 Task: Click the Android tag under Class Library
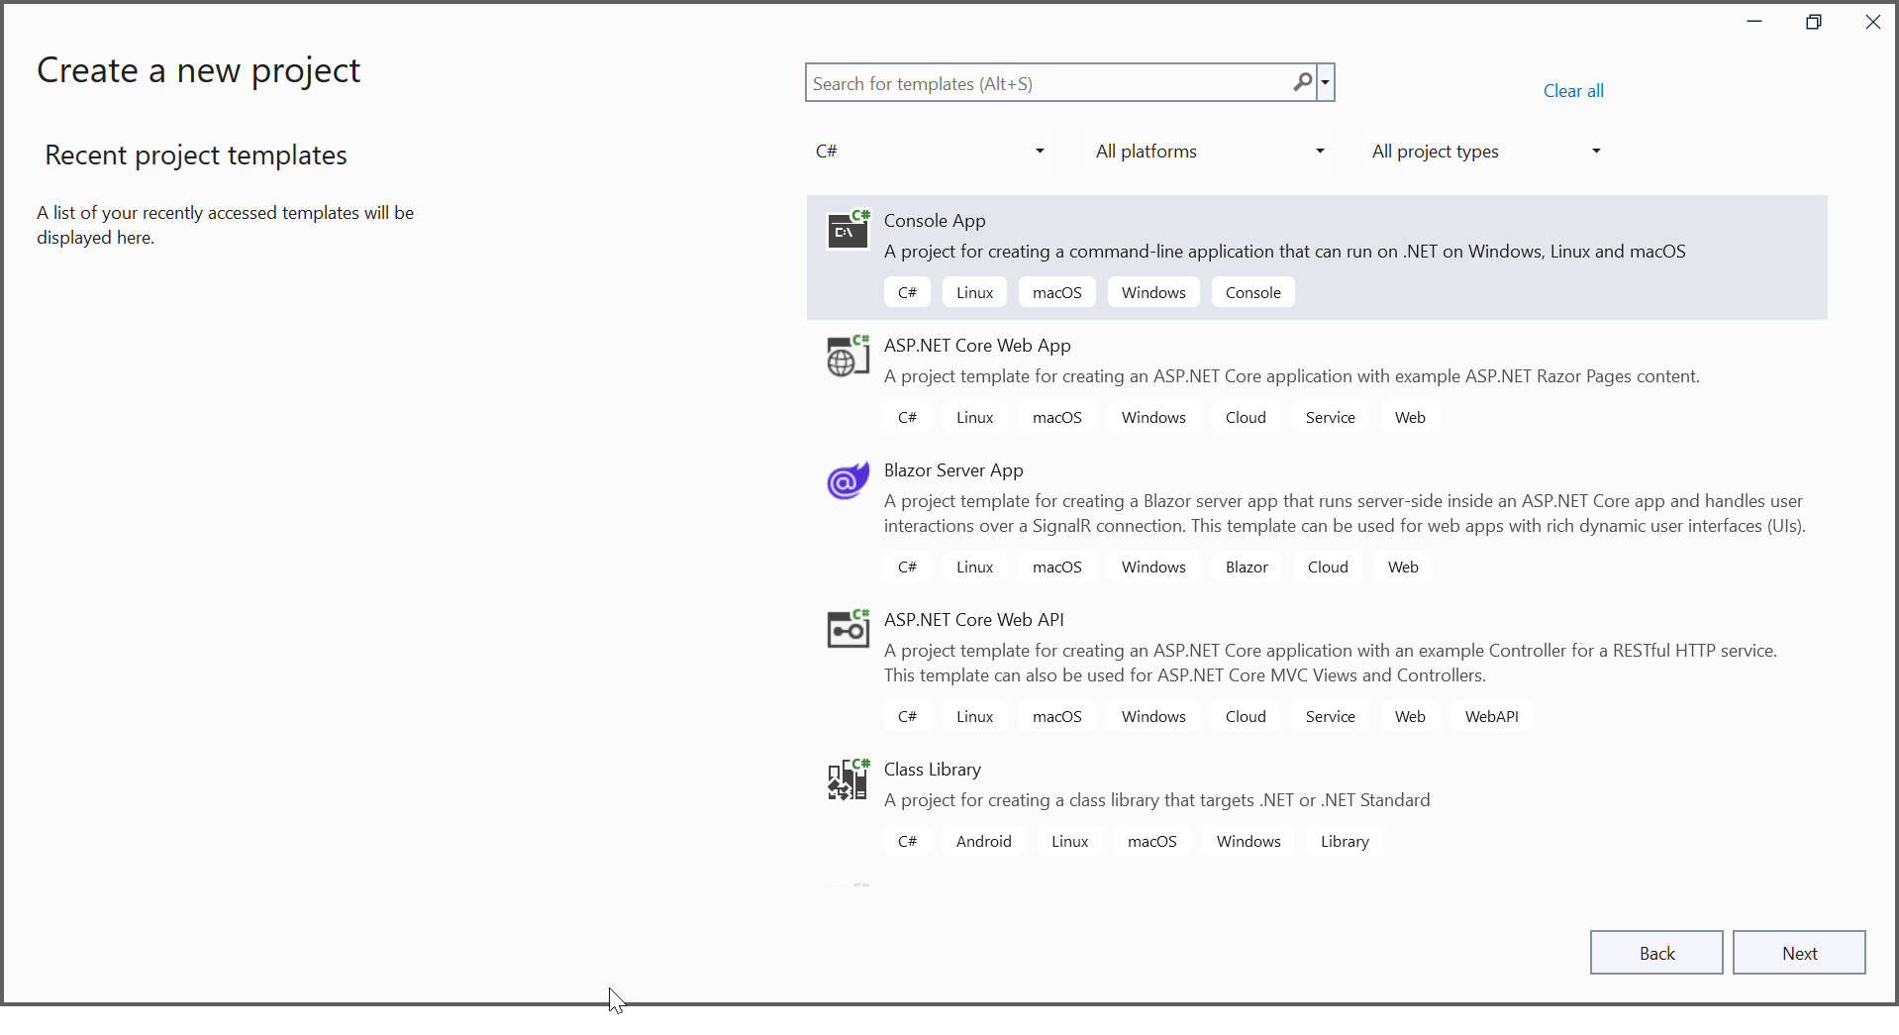coord(983,841)
